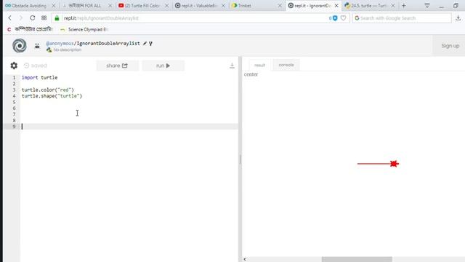The height and width of the screenshot is (262, 465).
Task: Open the Science Olympiad bookmark
Action: (x=84, y=29)
